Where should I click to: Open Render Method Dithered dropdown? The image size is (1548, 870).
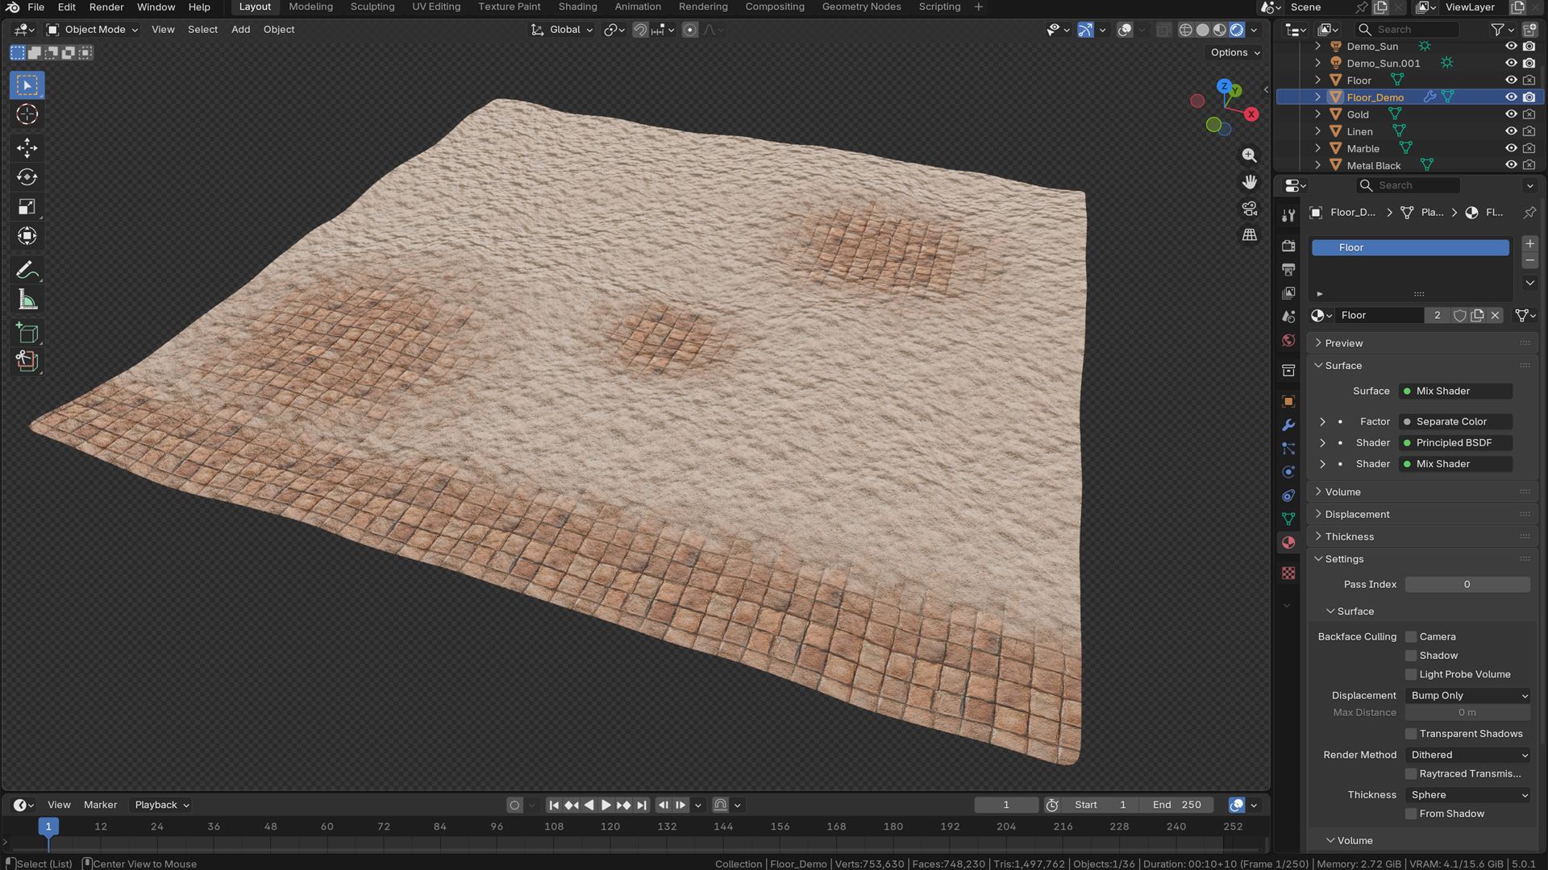[x=1468, y=756]
